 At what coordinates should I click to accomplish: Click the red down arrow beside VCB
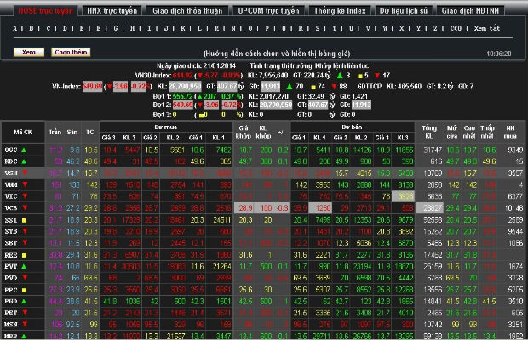24,207
